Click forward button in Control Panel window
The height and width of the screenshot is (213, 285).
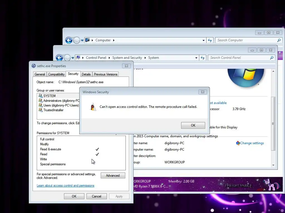pos(67,58)
